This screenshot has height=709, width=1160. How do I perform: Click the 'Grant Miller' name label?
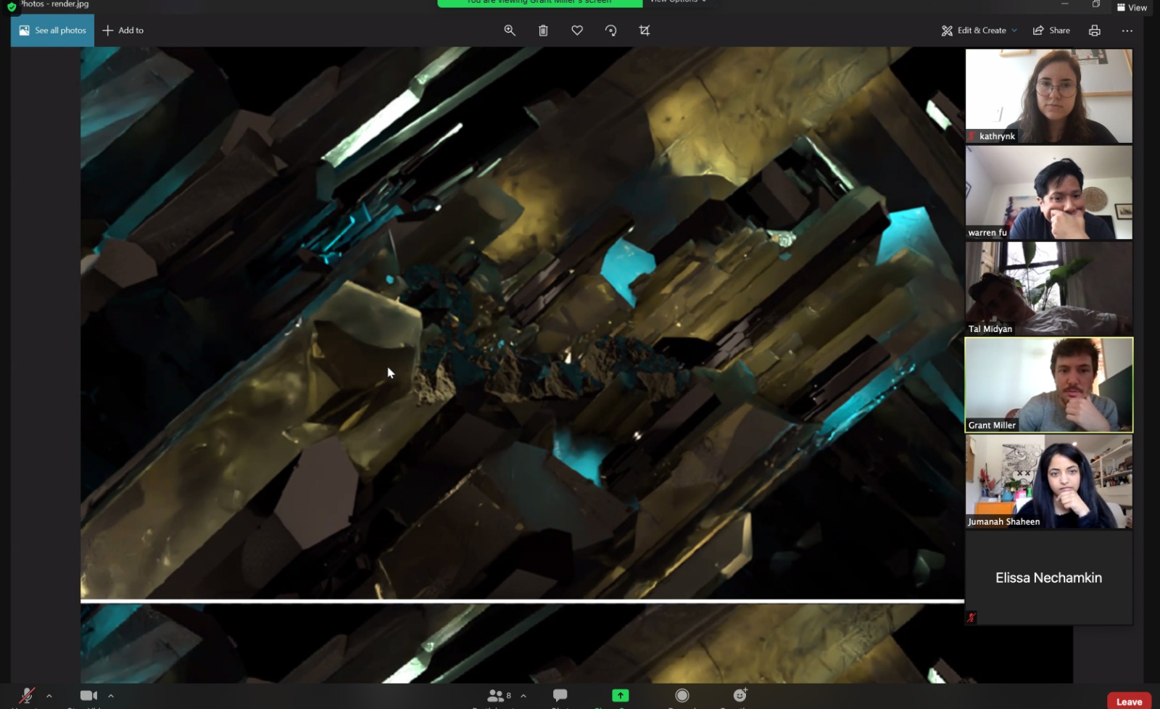[x=992, y=426]
